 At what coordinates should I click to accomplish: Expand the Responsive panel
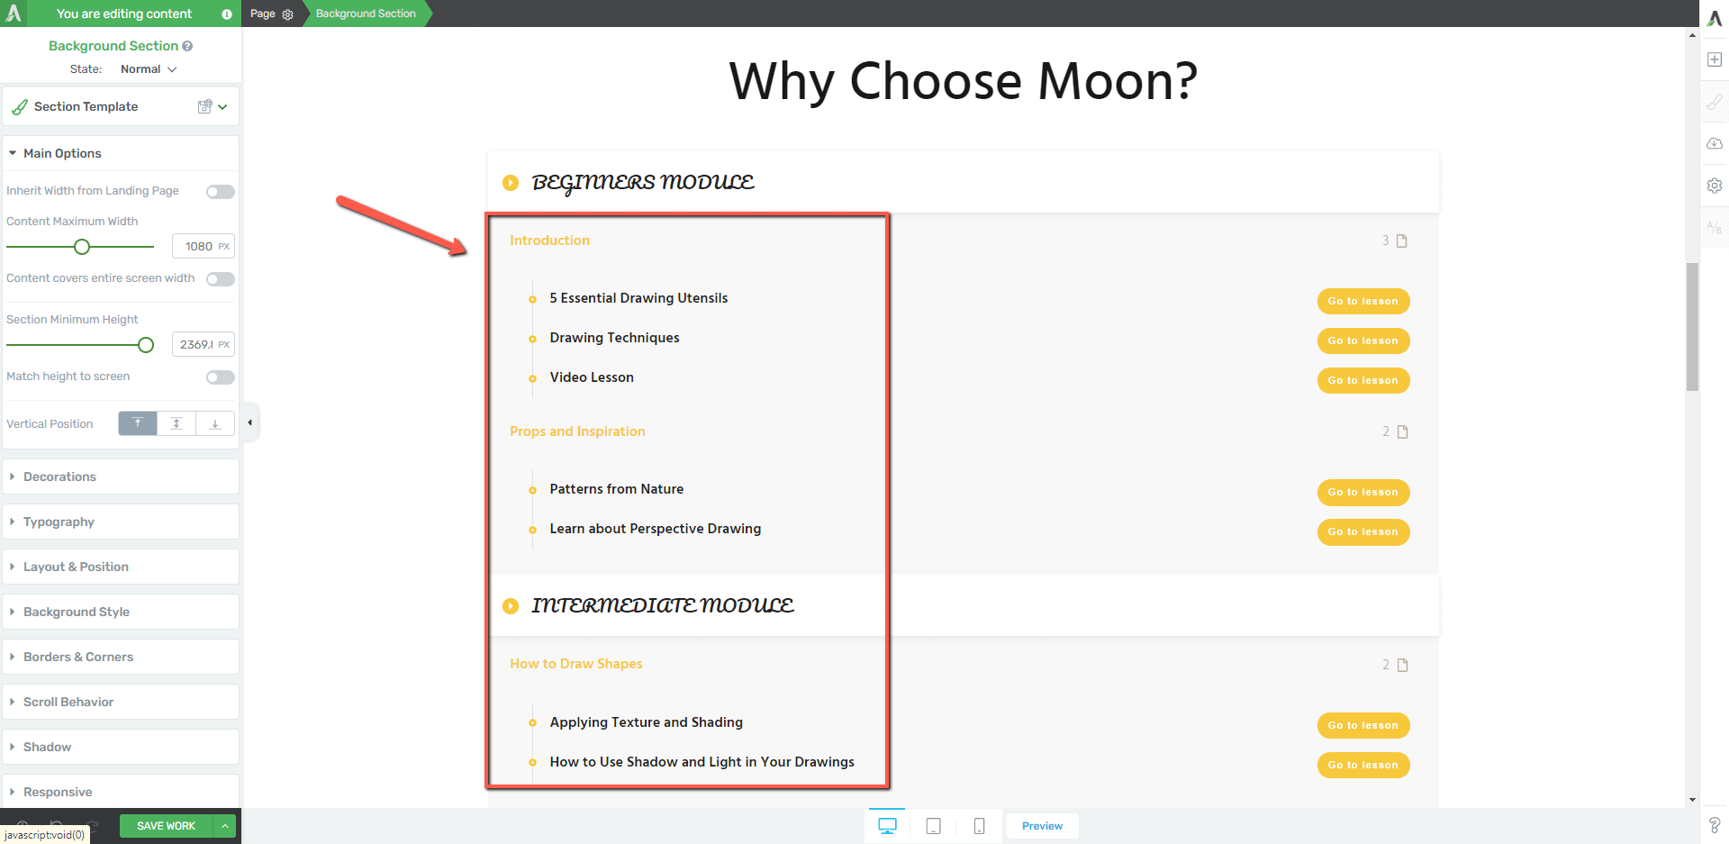[x=121, y=792]
